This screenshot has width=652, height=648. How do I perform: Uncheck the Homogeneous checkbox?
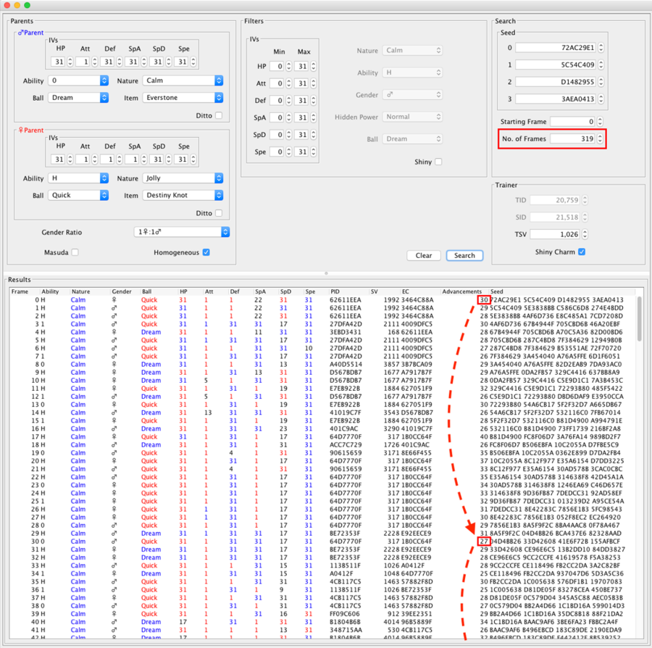coord(206,252)
